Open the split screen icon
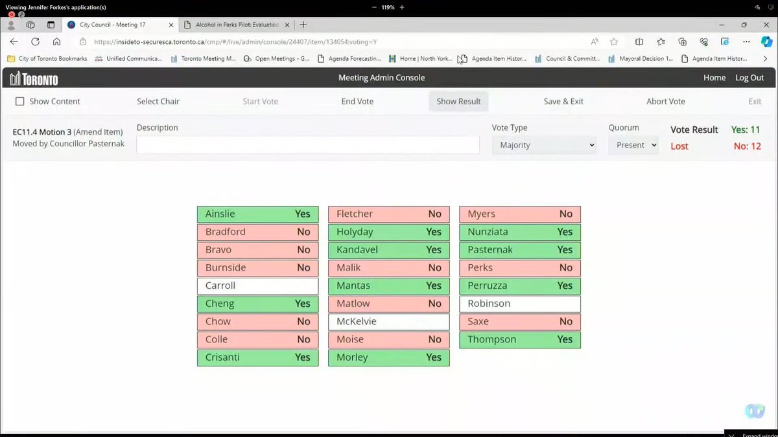This screenshot has height=437, width=778. click(x=639, y=41)
